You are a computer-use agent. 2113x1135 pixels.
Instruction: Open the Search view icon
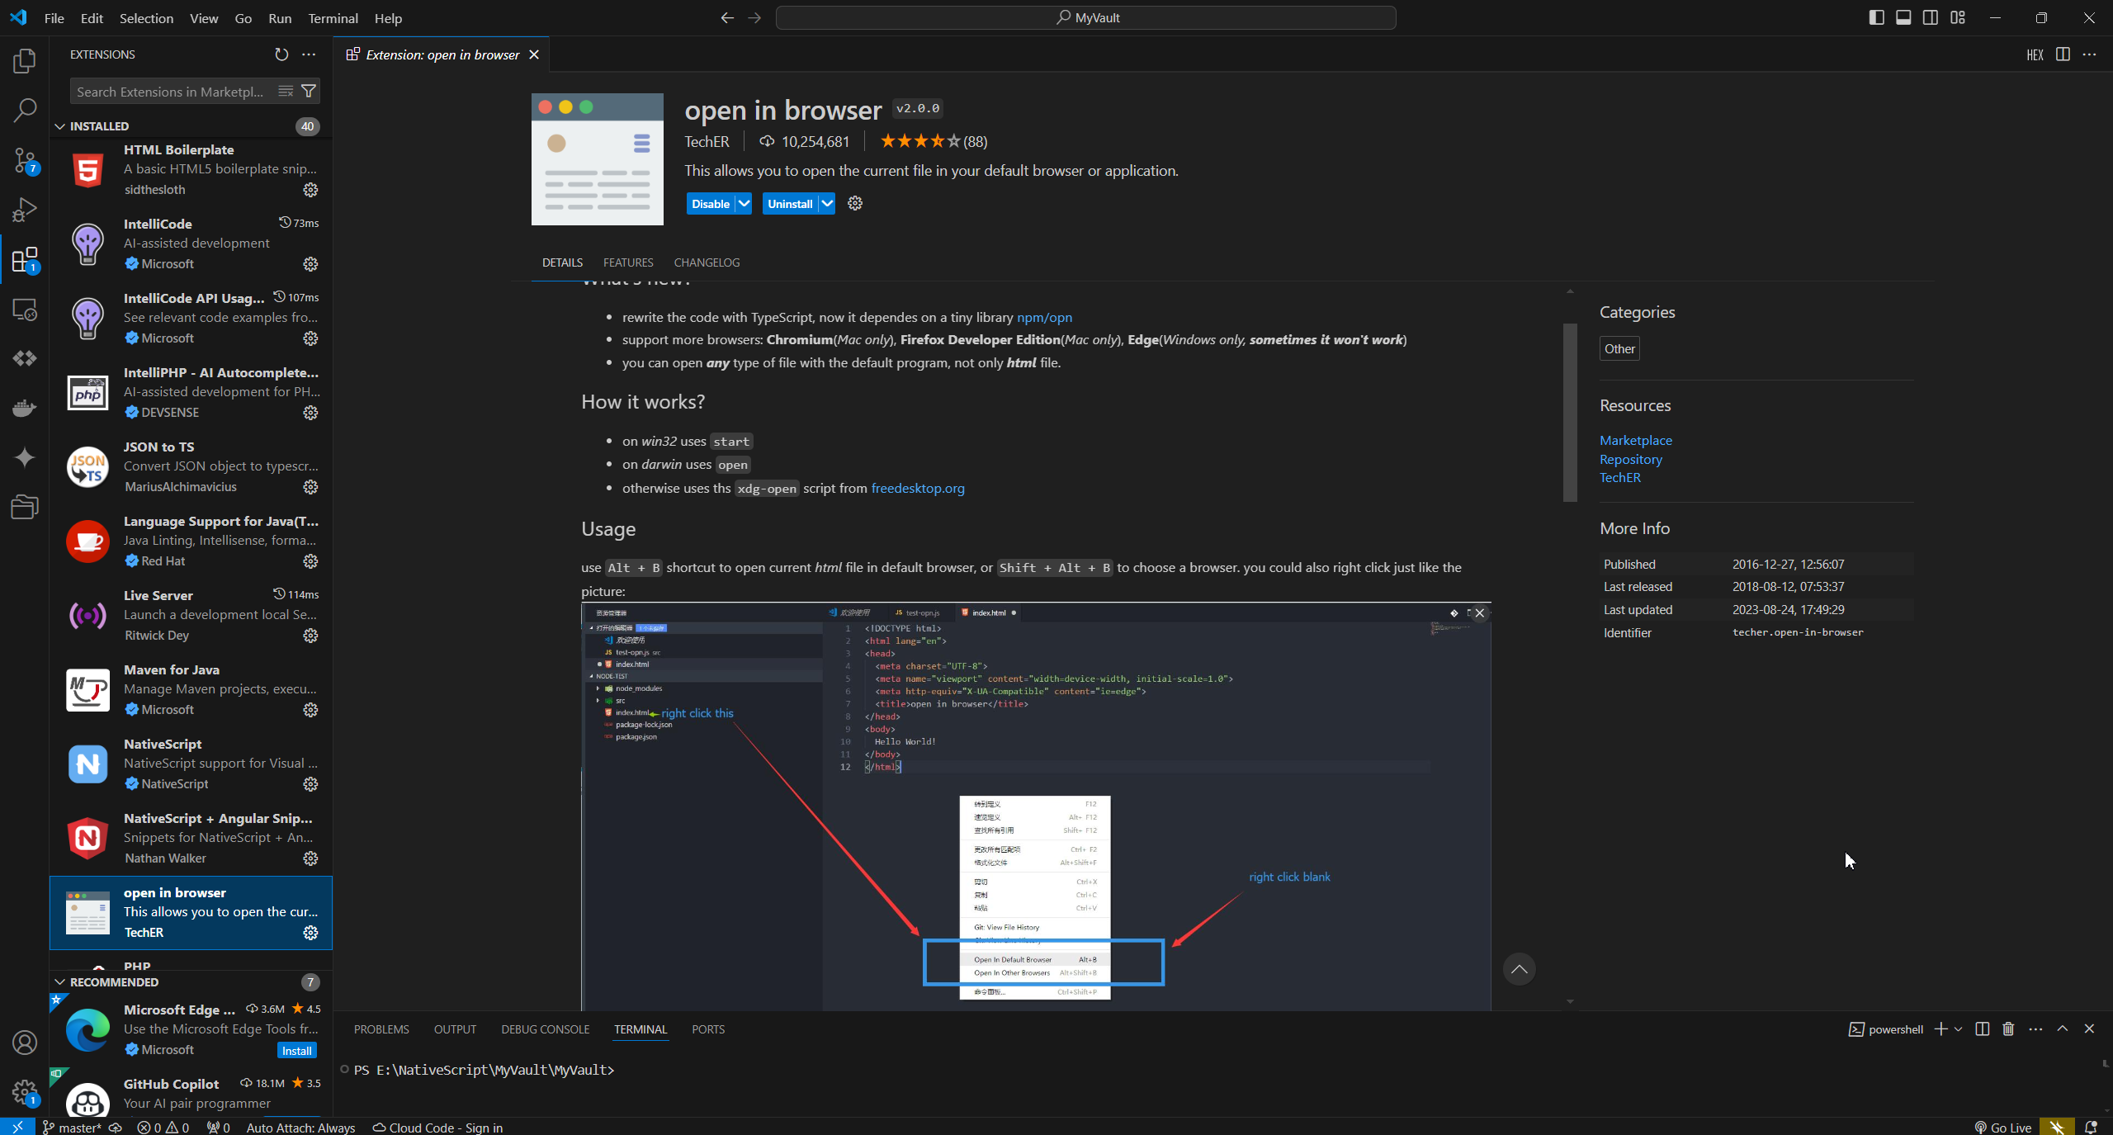(25, 110)
